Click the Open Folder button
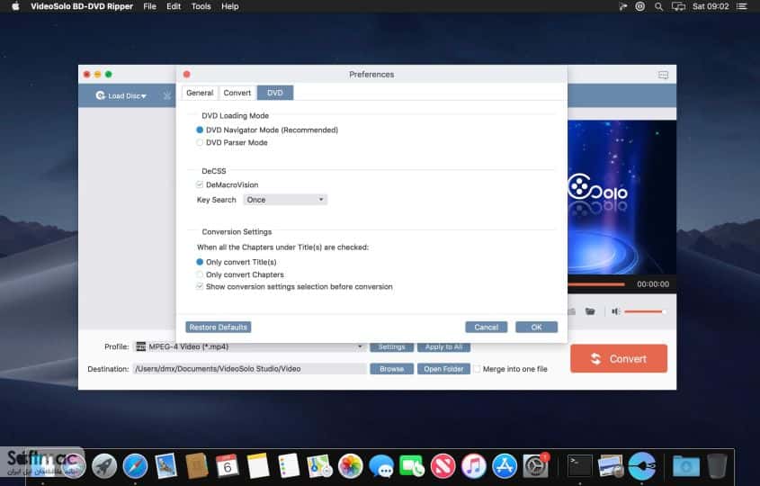Image resolution: width=760 pixels, height=486 pixels. pyautogui.click(x=443, y=369)
